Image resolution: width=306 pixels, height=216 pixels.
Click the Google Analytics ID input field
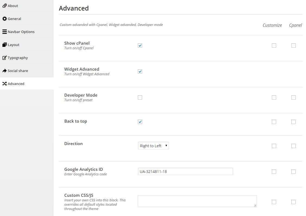tap(185, 171)
